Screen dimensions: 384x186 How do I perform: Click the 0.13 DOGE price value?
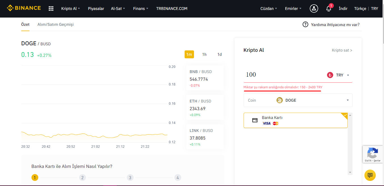pos(28,55)
